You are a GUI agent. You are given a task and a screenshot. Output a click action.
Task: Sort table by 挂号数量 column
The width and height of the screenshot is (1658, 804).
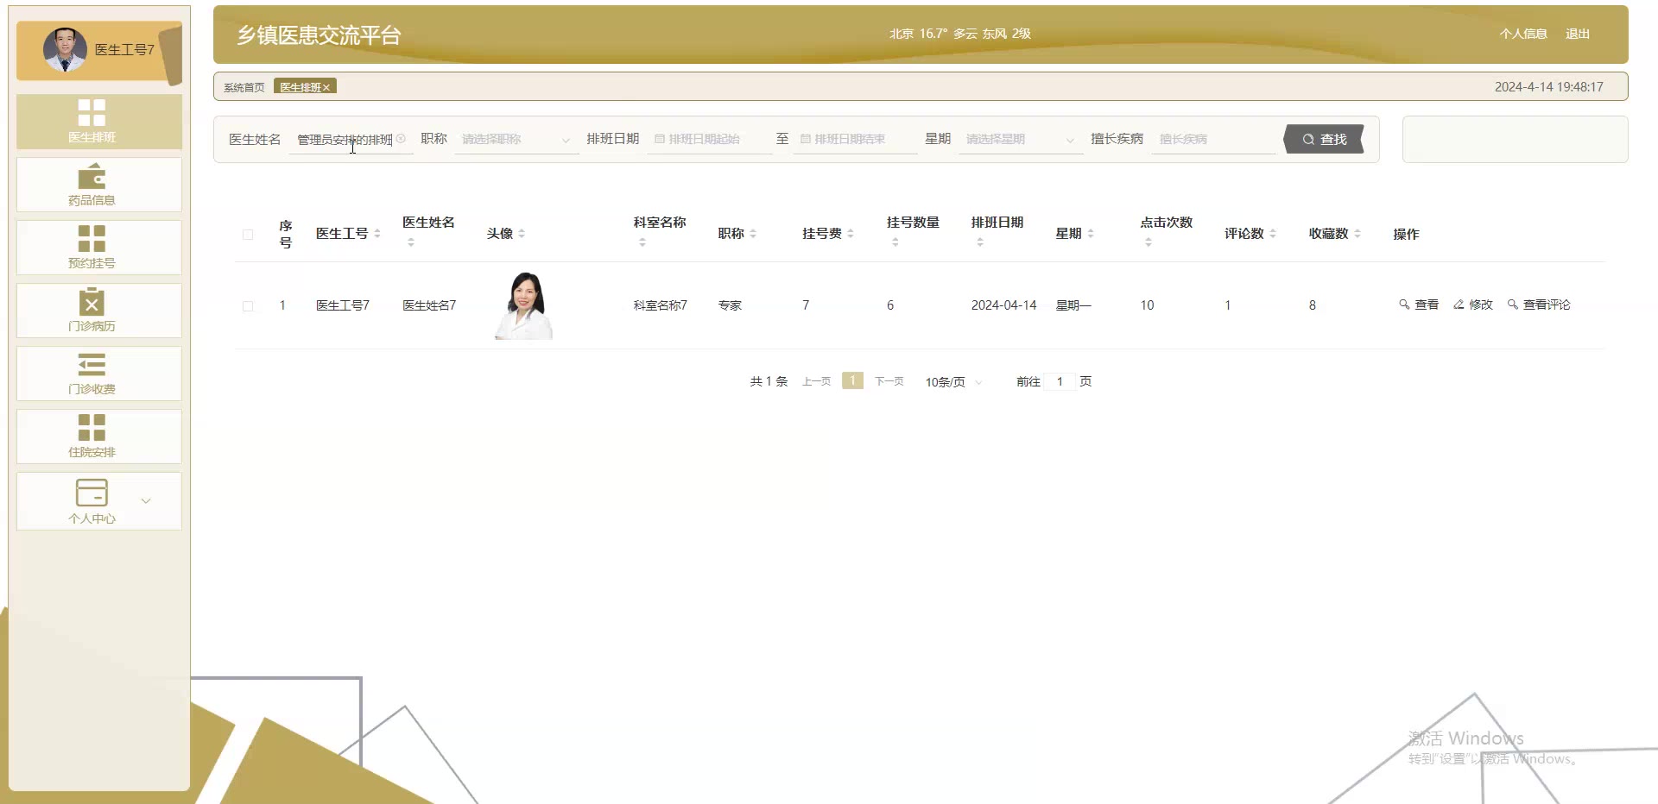(x=895, y=242)
